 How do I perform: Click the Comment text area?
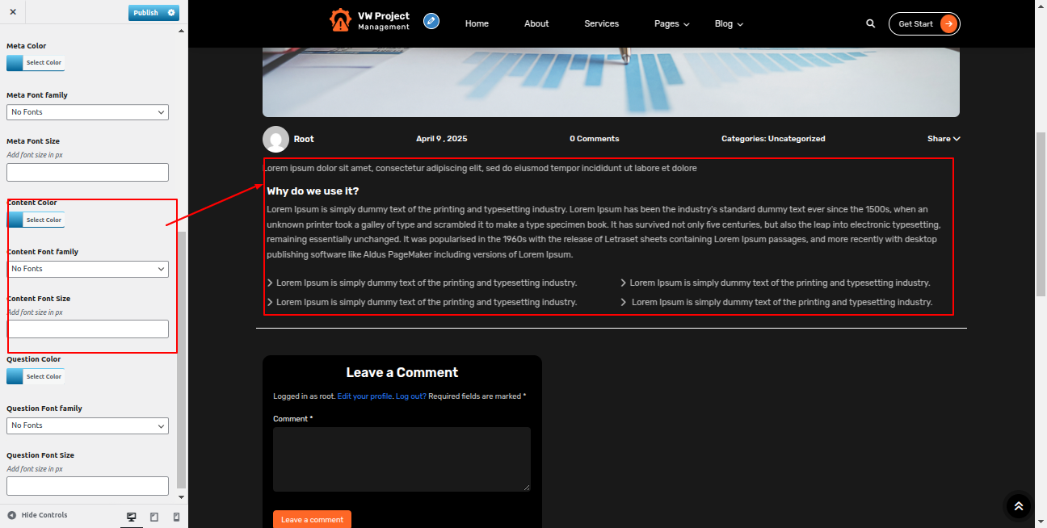(402, 459)
